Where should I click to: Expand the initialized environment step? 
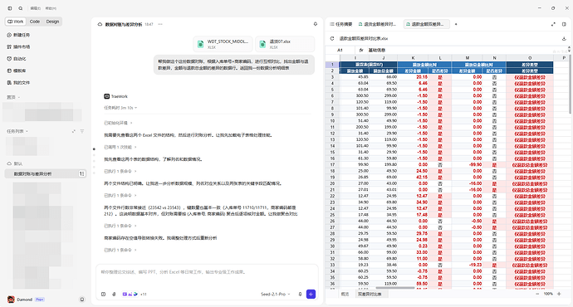[x=118, y=123]
